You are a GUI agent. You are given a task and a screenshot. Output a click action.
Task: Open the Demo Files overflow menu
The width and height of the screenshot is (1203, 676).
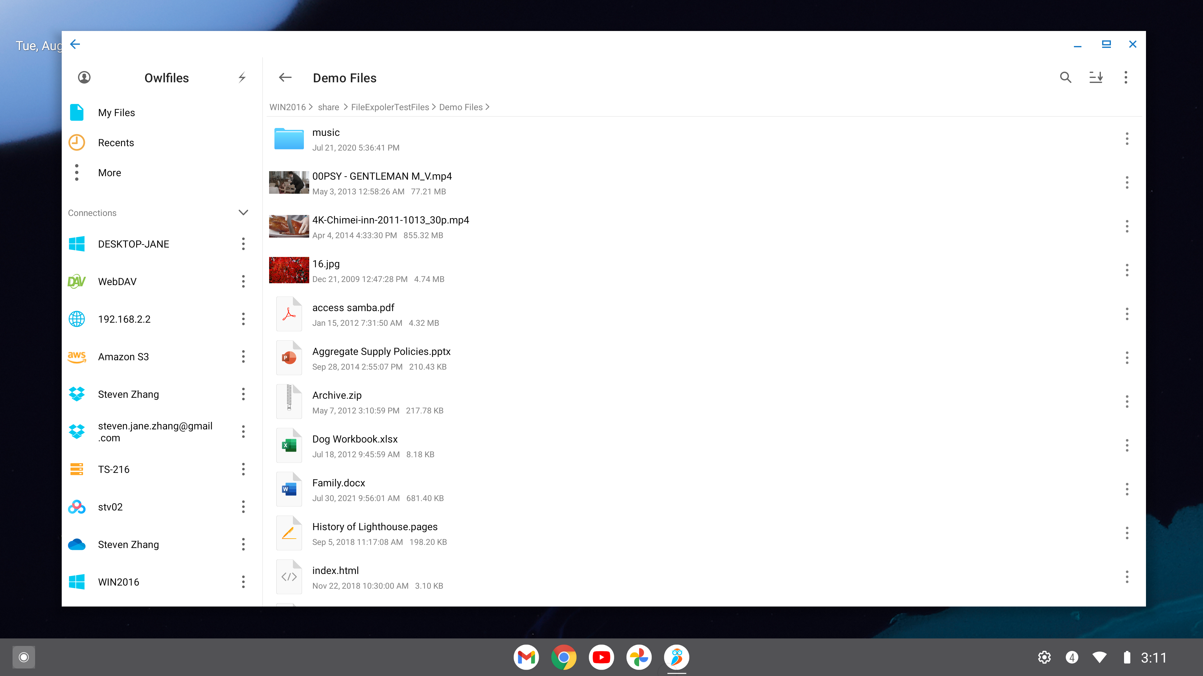pyautogui.click(x=1126, y=77)
